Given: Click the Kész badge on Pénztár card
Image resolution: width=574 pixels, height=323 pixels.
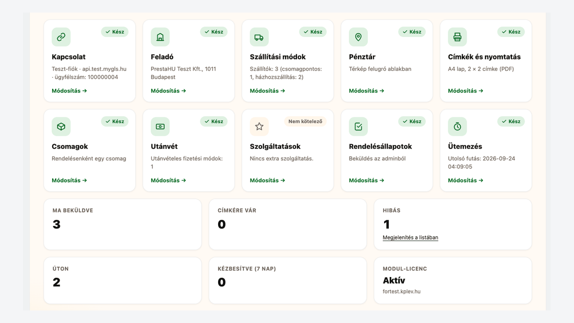Looking at the screenshot, I should tap(412, 32).
